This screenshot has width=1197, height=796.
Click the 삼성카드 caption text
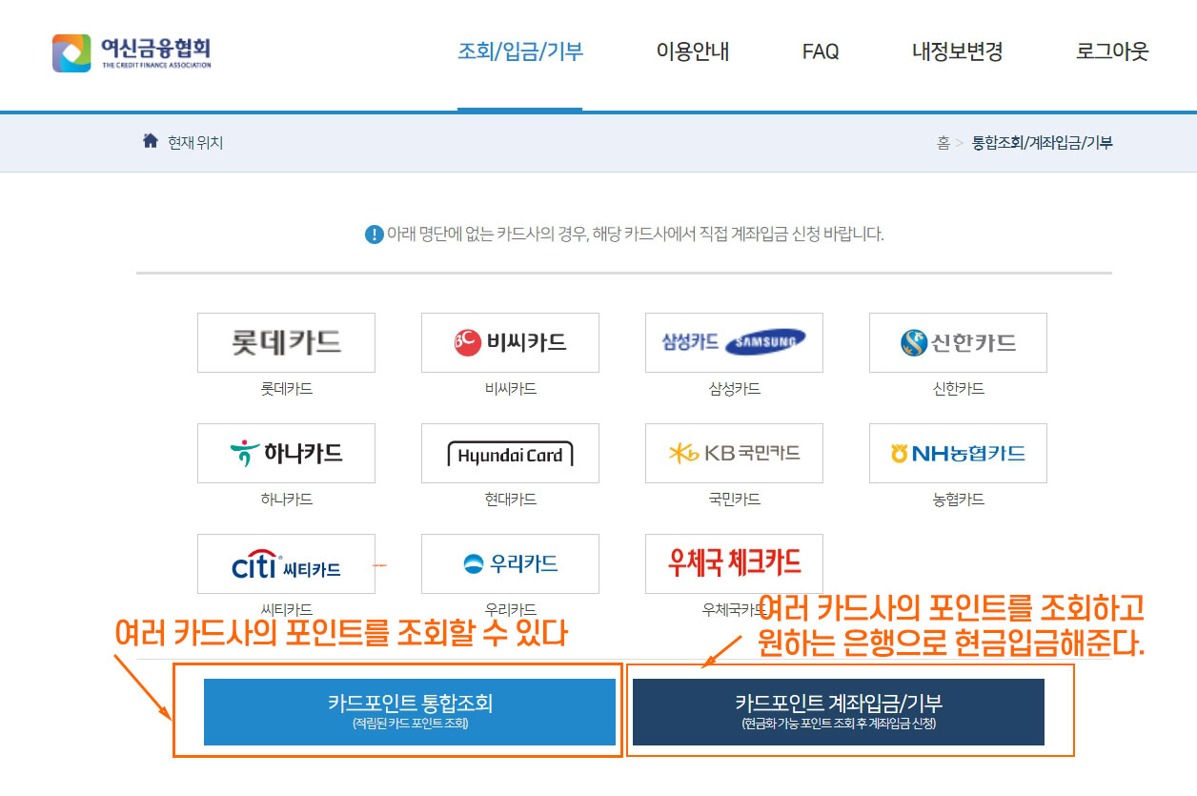click(734, 389)
